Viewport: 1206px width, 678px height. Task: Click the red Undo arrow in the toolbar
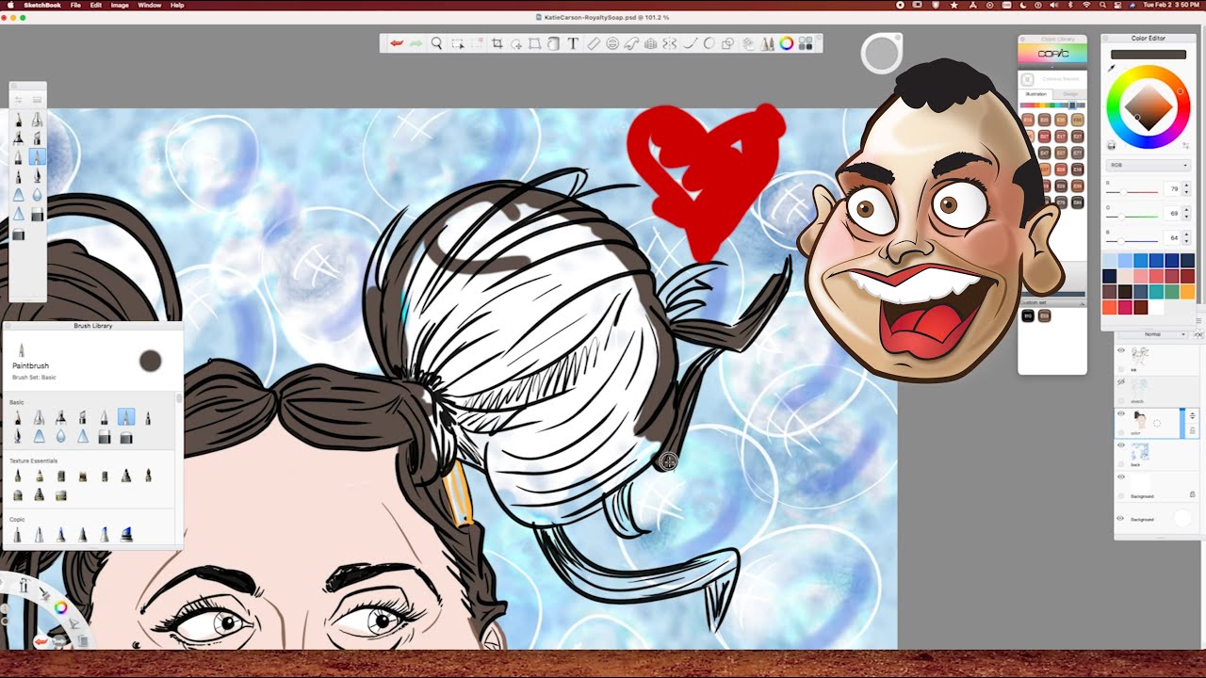[397, 43]
